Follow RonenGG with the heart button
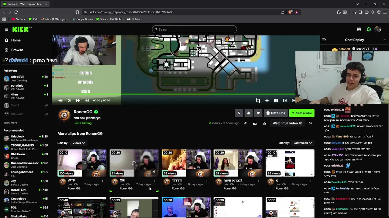Image resolution: width=389 pixels, height=218 pixels. [x=258, y=113]
